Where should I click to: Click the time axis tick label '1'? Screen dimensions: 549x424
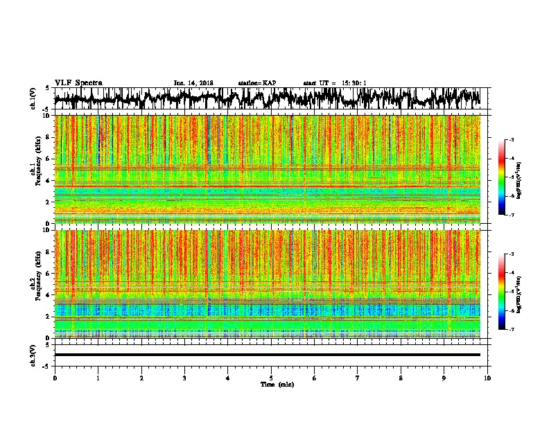click(98, 378)
